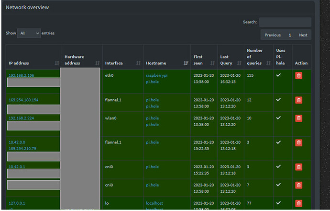This screenshot has width=330, height=211.
Task: Open the 192.168.2.106 IP link
Action: tap(21, 75)
